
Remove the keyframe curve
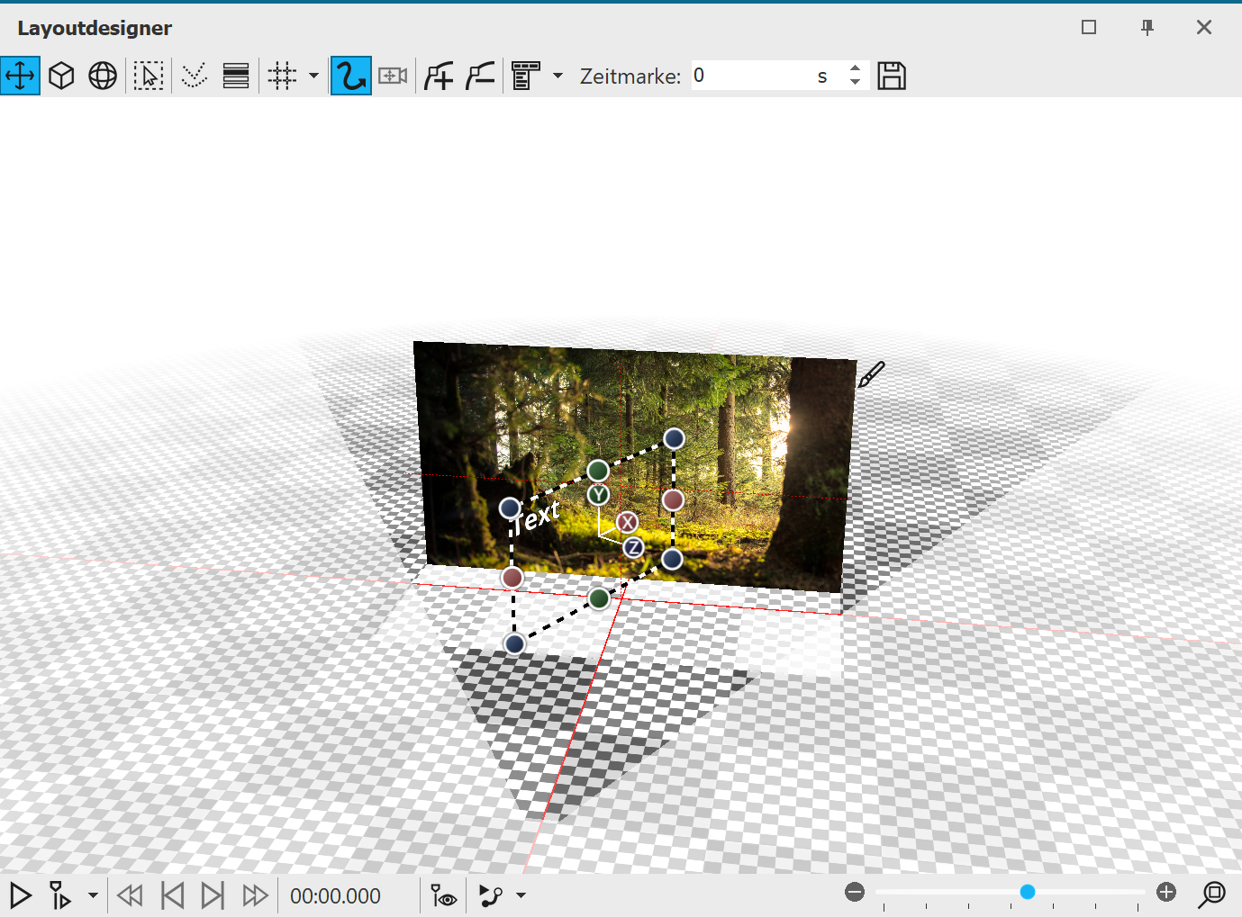[x=478, y=76]
